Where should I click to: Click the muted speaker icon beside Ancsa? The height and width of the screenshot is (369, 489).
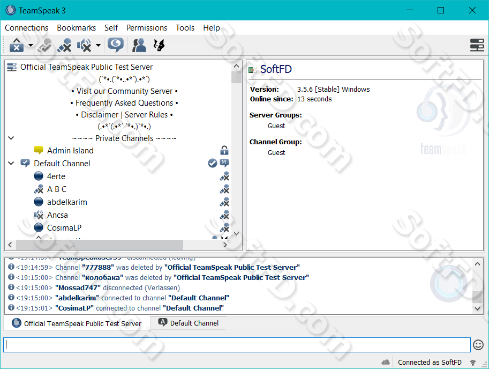[x=39, y=215]
